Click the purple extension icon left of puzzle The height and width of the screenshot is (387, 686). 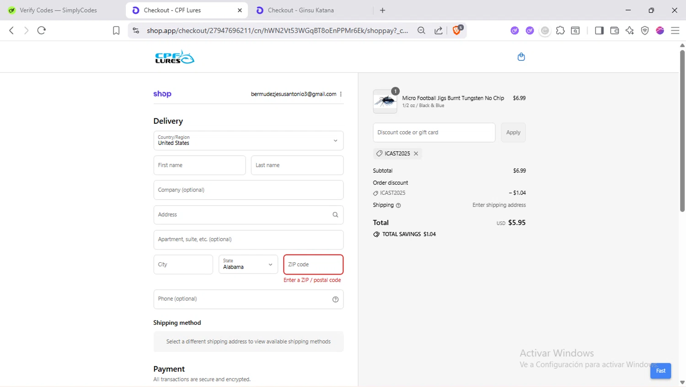(x=530, y=31)
